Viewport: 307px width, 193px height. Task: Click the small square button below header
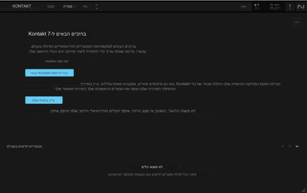point(297,22)
